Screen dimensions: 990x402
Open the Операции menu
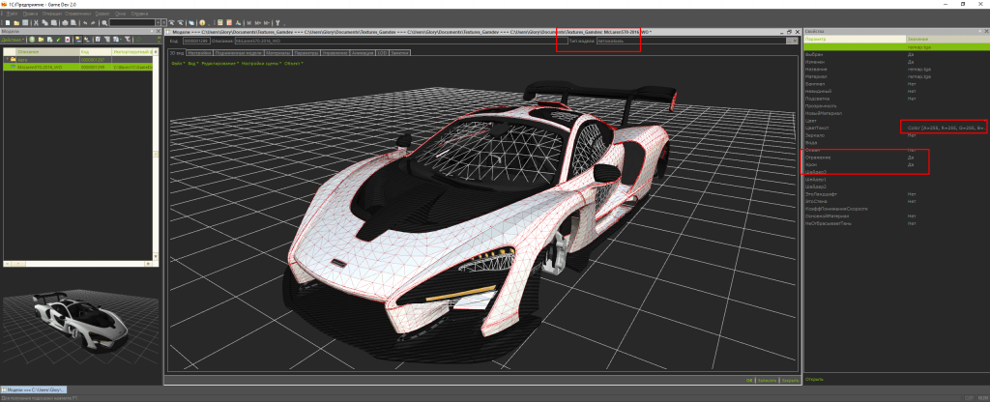tap(52, 14)
